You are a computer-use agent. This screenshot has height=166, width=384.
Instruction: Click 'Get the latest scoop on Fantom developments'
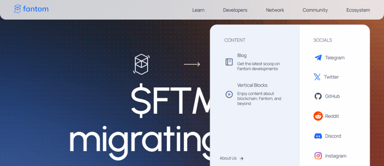[258, 66]
